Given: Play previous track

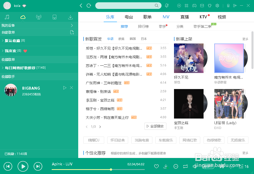Looking at the screenshot, I should [8, 166].
